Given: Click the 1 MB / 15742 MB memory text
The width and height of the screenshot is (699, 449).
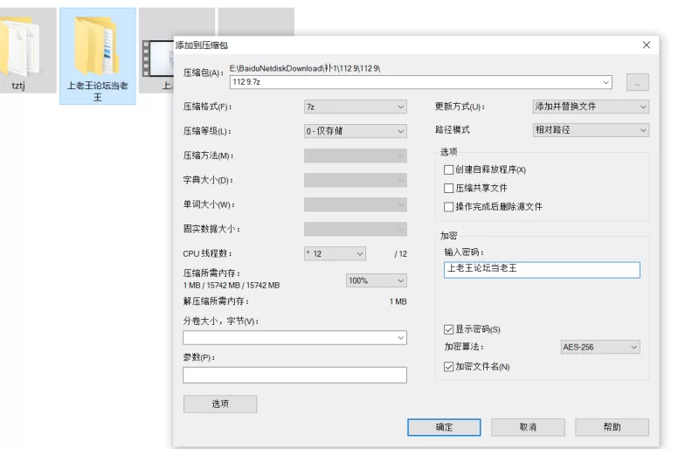Looking at the screenshot, I should [232, 286].
